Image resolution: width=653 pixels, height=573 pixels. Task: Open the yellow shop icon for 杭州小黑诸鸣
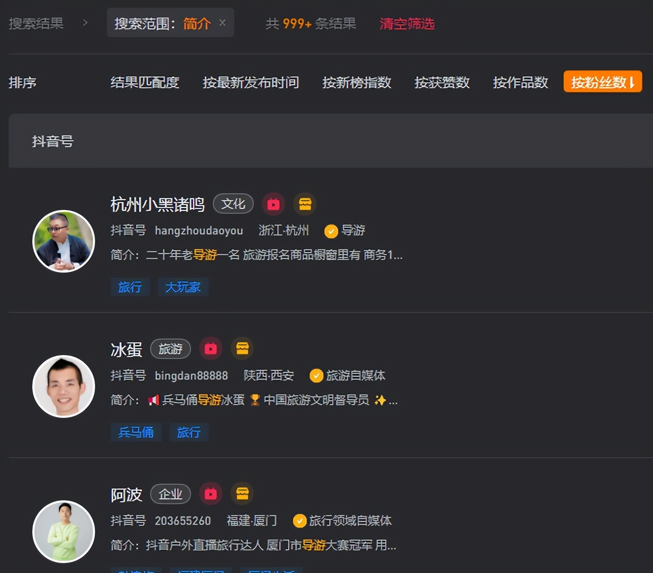(304, 204)
